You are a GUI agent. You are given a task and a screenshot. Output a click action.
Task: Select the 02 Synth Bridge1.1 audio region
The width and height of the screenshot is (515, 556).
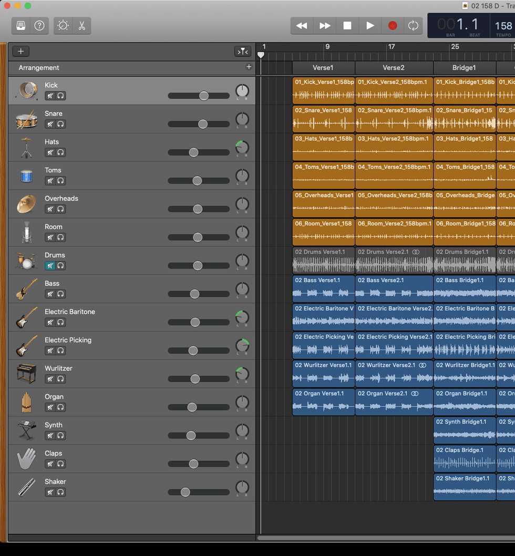tap(465, 430)
